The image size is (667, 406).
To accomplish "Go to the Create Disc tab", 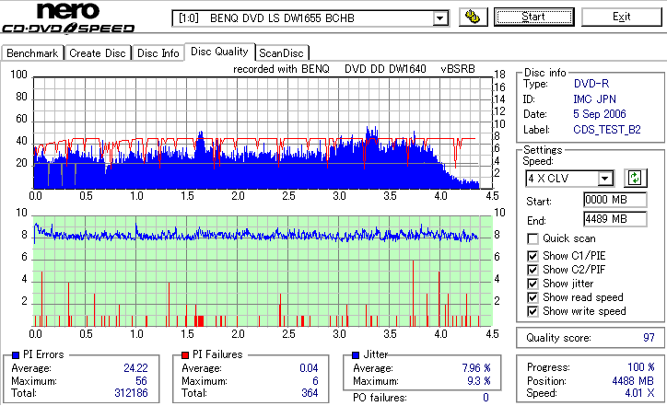I will [98, 53].
